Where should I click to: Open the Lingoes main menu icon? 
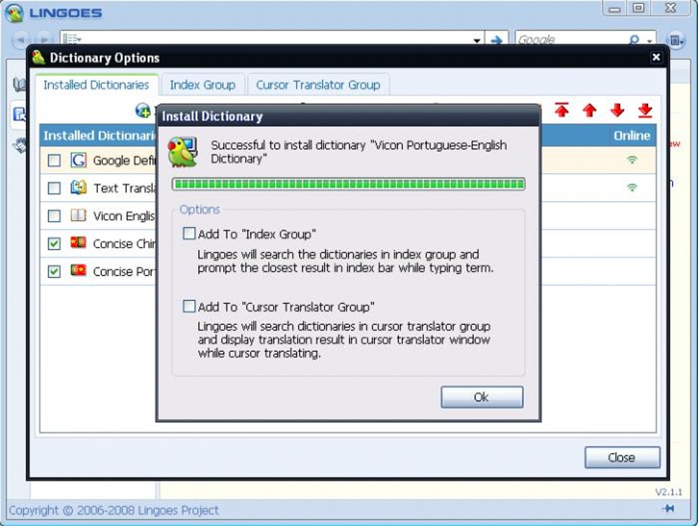tap(675, 40)
